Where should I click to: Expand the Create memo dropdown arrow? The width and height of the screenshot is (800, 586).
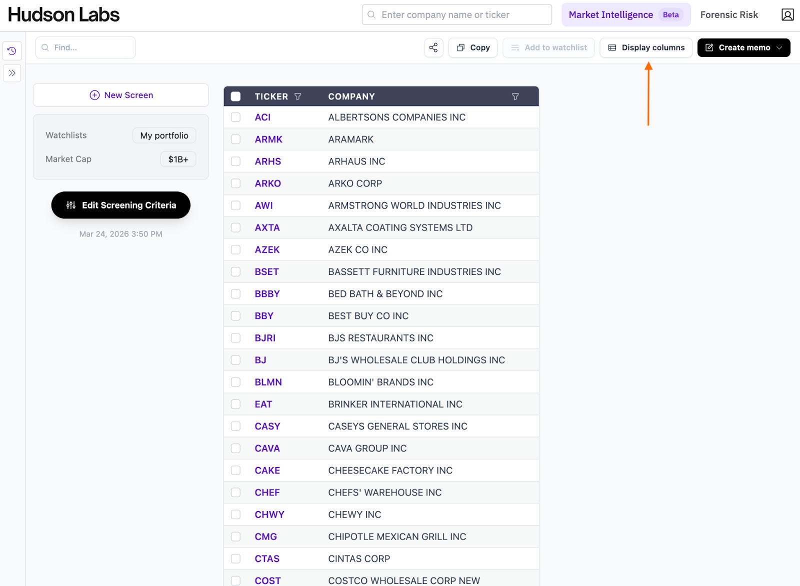tap(779, 47)
